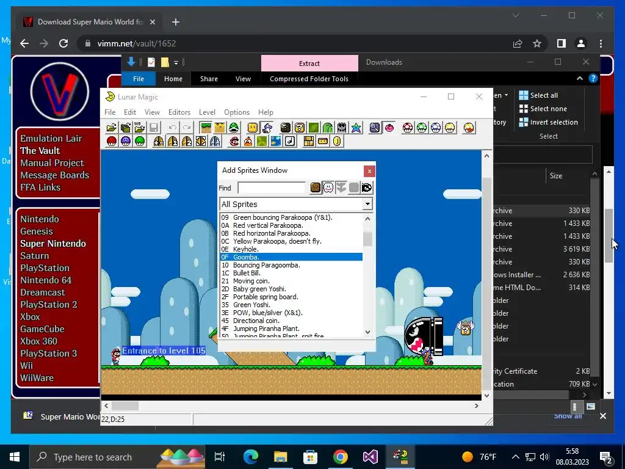Click sprite list scrollbar down arrow
Viewport: 625px width, 469px height.
(x=367, y=332)
